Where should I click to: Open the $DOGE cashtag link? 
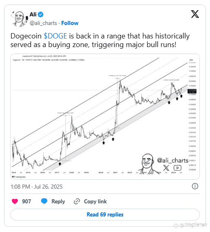pyautogui.click(x=55, y=36)
